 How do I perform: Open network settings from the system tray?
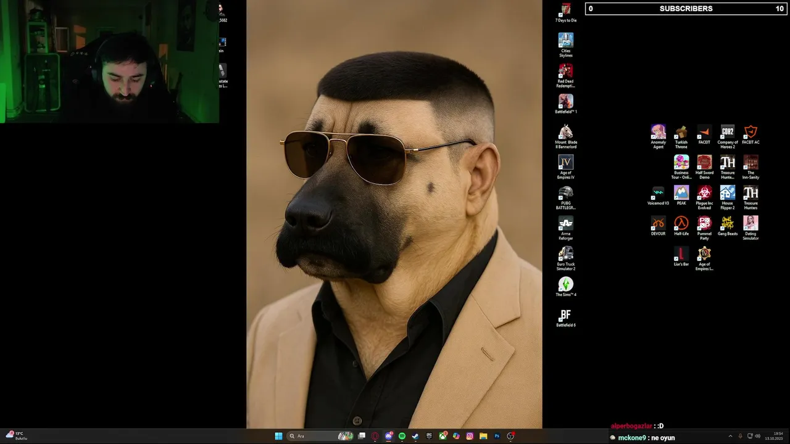point(749,436)
